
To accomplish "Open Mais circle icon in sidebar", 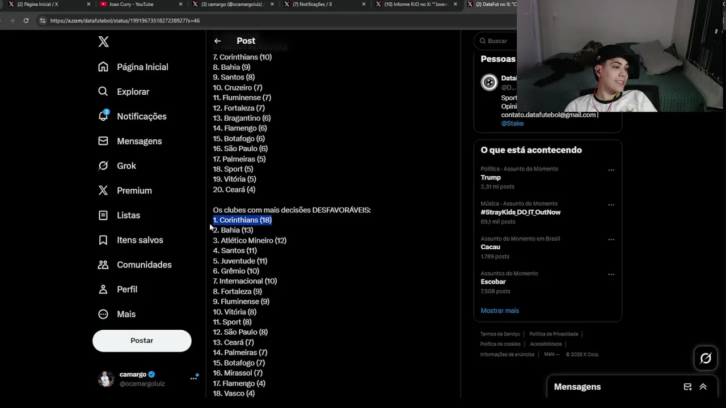I will click(x=103, y=314).
